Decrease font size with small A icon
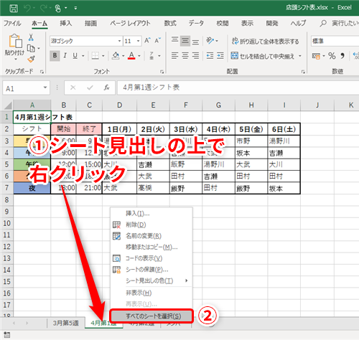 pyautogui.click(x=157, y=41)
